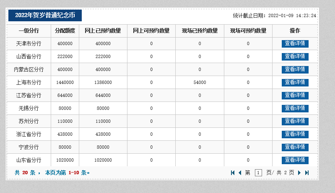The image size is (335, 193).
Task: Go to the first page arrow icon
Action: pyautogui.click(x=233, y=173)
